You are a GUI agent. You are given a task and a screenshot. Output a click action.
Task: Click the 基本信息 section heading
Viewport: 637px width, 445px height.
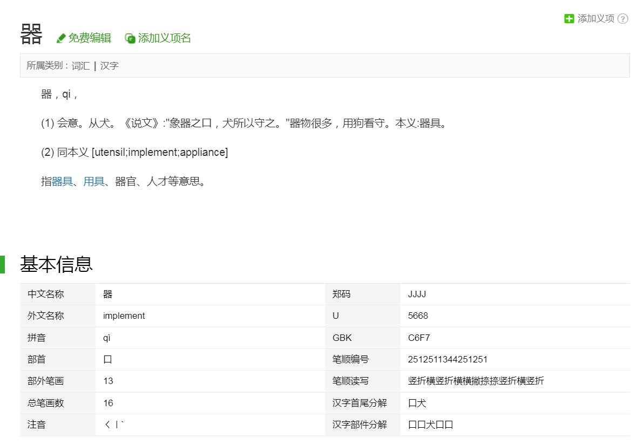56,264
